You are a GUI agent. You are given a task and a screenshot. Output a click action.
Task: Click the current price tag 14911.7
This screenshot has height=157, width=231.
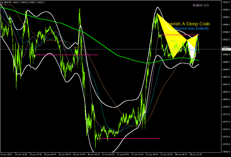click(226, 49)
